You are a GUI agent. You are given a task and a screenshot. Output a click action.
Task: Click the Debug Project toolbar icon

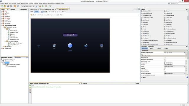(46, 6)
